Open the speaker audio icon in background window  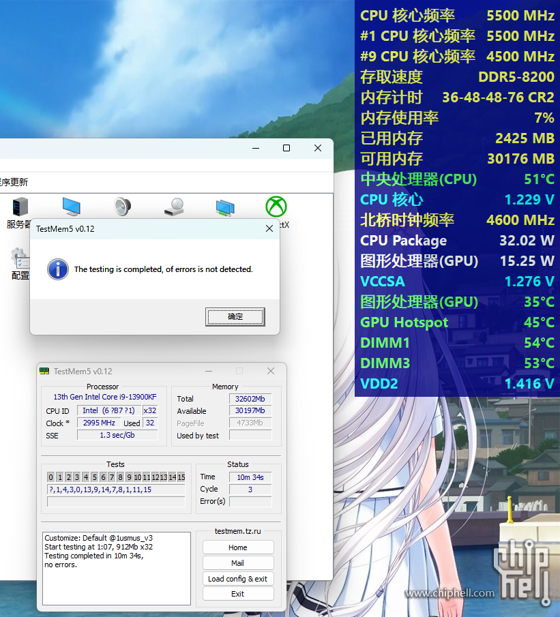(123, 207)
